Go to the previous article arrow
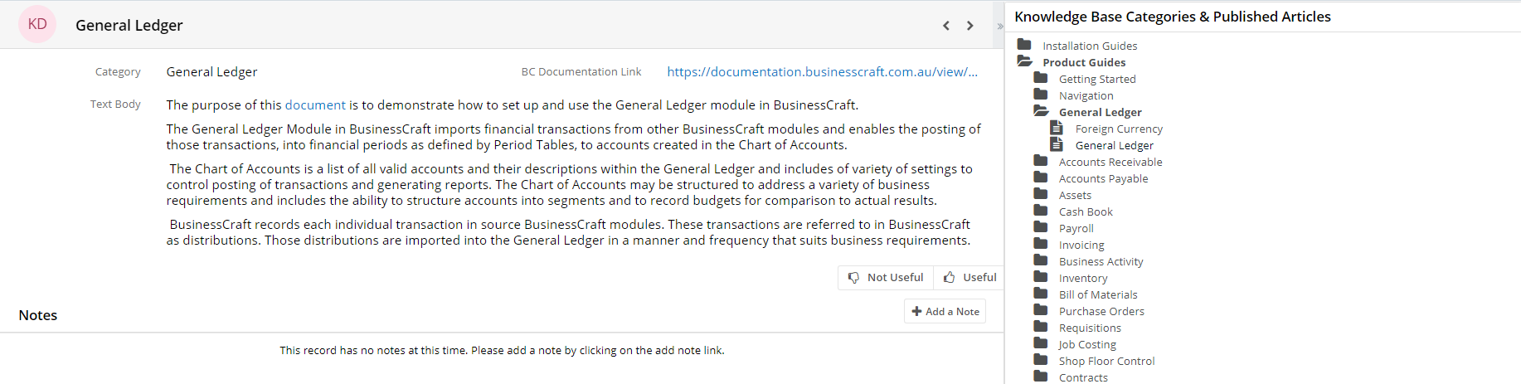Screen dimensions: 1521x384 [945, 26]
